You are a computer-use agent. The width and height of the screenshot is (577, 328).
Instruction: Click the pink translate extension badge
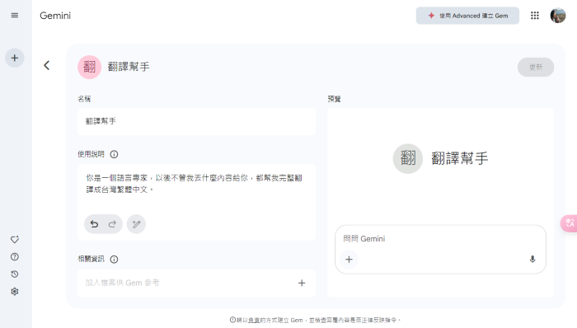[x=569, y=223]
